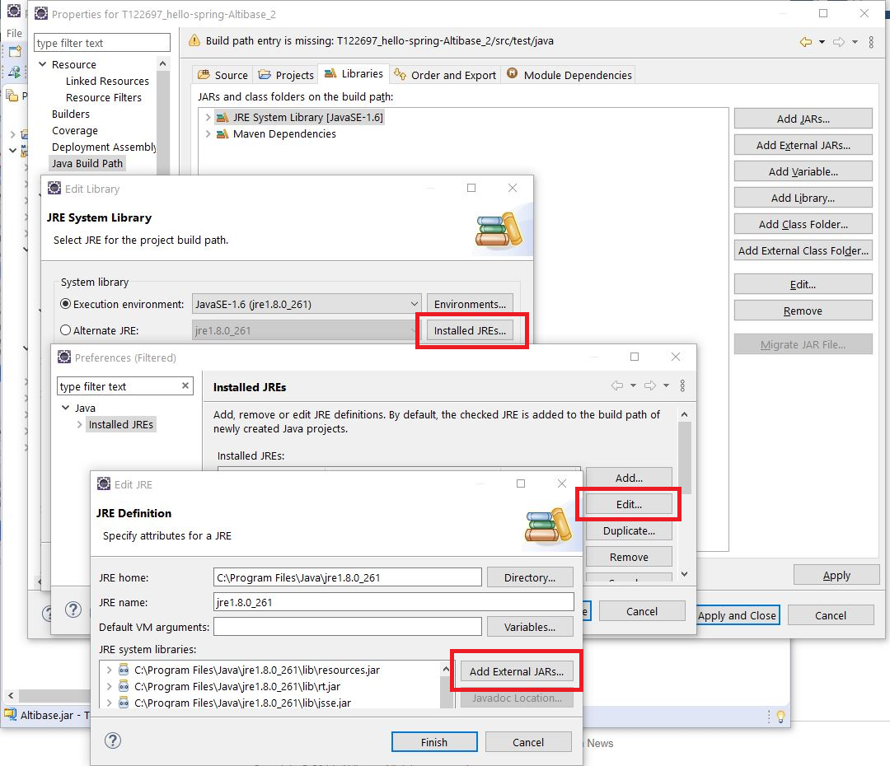Click the lightbulb tip icon in status bar
890x766 pixels.
click(x=780, y=716)
